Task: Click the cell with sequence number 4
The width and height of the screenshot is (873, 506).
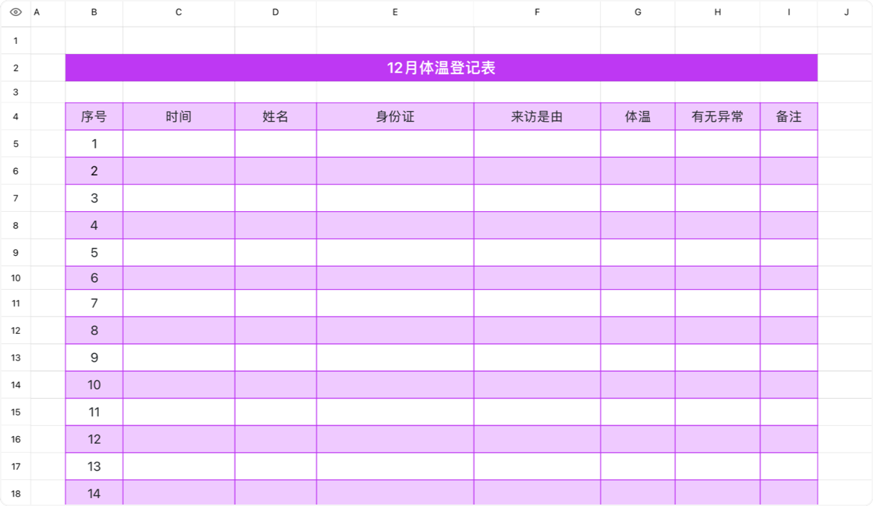Action: click(95, 226)
